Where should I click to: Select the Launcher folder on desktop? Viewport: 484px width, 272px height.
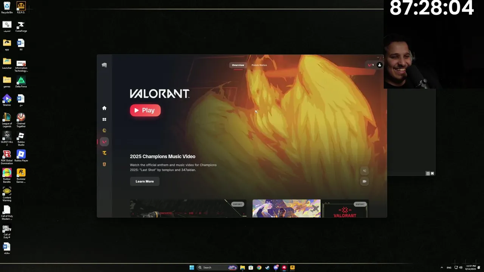point(7,63)
